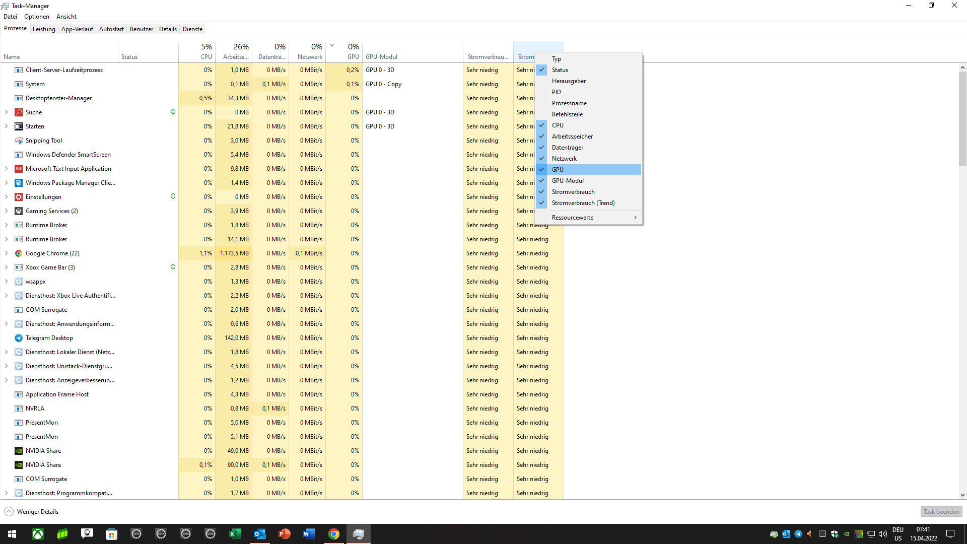Click the Task beenden button
The image size is (967, 544).
(x=941, y=512)
